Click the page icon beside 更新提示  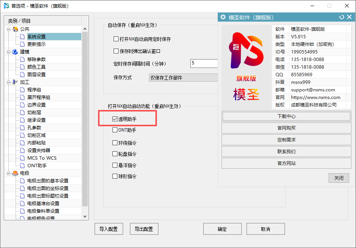[x=22, y=44]
